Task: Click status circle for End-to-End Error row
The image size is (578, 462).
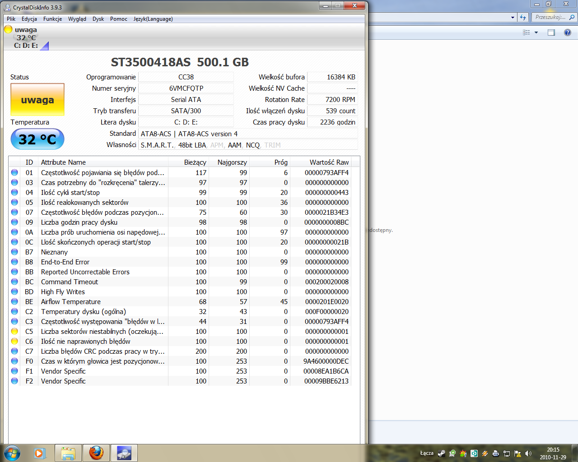Action: coord(14,262)
